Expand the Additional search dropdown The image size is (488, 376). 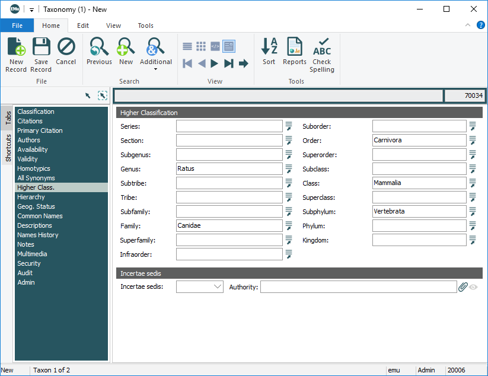(156, 69)
